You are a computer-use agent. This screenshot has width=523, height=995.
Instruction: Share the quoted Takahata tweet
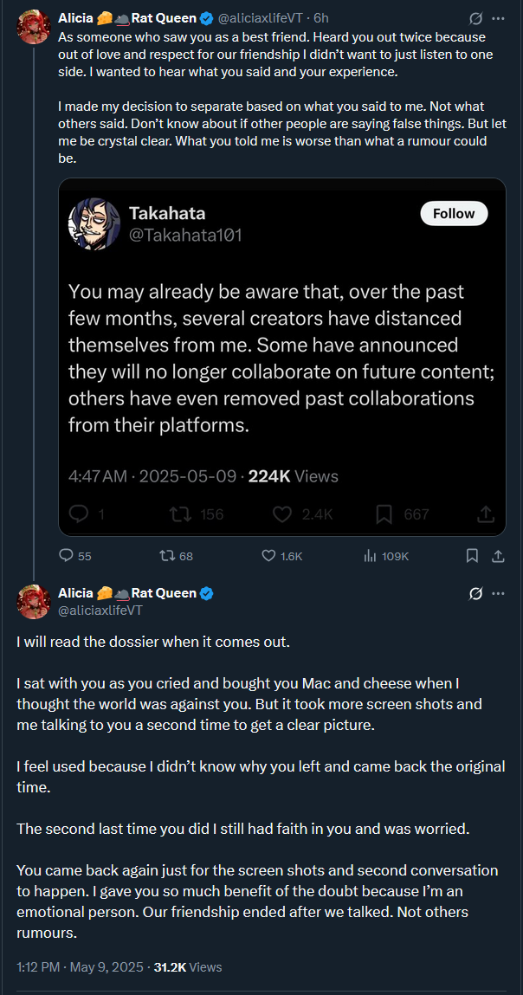486,514
